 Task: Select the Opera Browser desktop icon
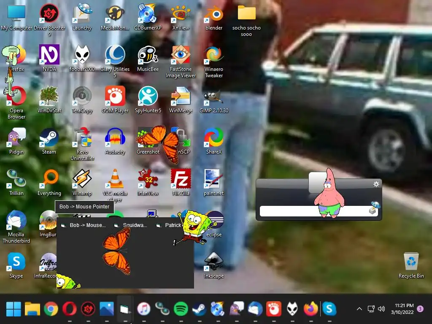(16, 103)
